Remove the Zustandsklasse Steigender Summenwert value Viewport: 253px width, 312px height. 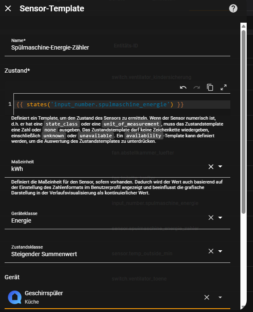coord(211,251)
